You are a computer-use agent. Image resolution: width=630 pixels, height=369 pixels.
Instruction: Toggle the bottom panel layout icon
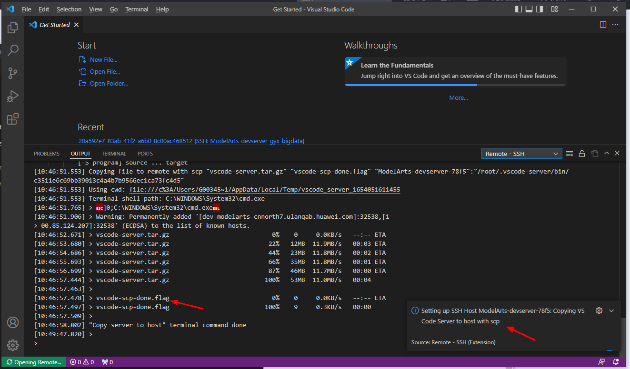coord(529,9)
